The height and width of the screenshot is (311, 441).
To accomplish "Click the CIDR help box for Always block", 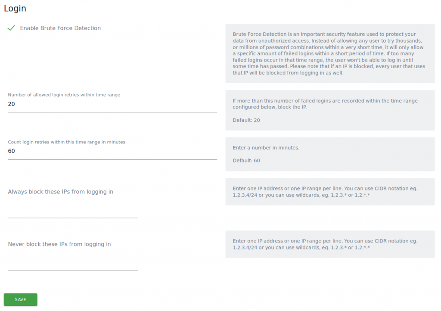I will click(x=330, y=192).
